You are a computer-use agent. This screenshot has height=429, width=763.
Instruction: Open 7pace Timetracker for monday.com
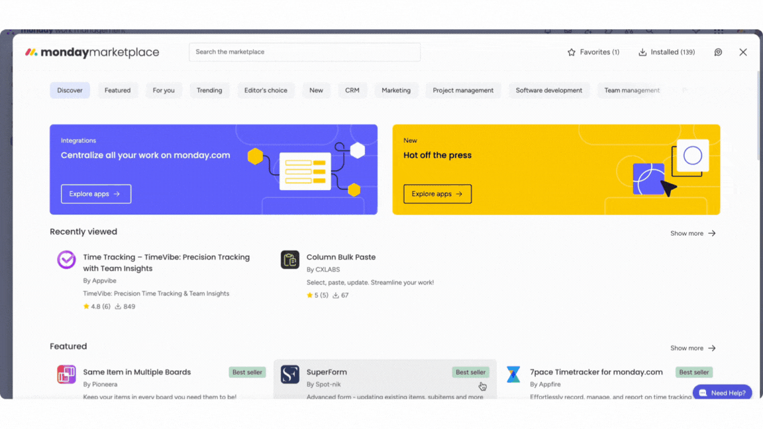(x=596, y=372)
